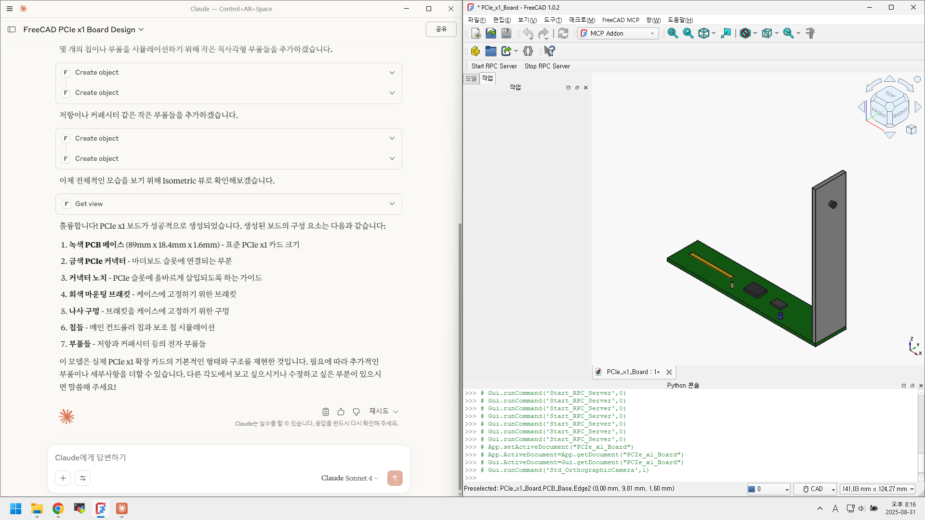Open the MCP Addon workbench dropdown

(x=618, y=33)
